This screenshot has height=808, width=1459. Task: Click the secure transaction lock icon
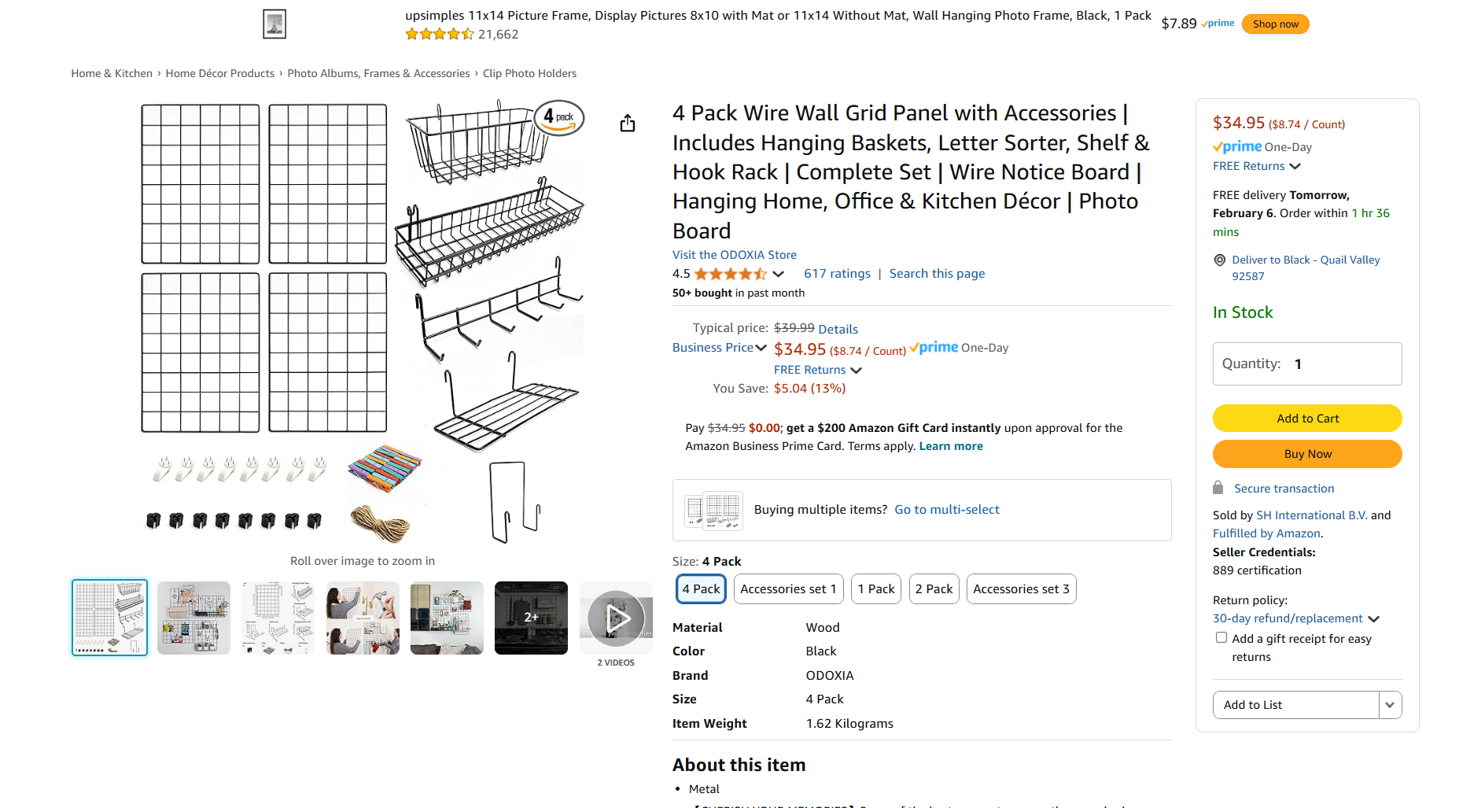click(1218, 488)
